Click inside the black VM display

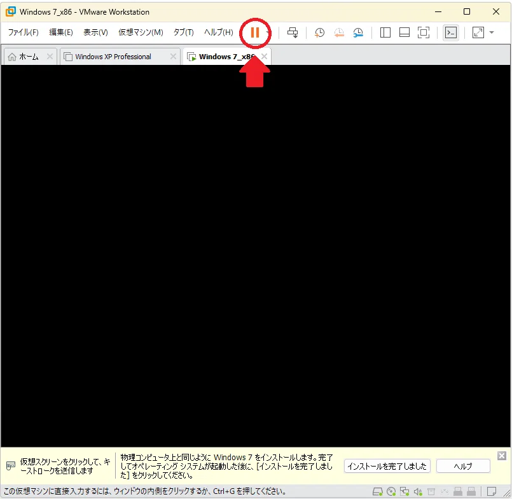pyautogui.click(x=256, y=255)
